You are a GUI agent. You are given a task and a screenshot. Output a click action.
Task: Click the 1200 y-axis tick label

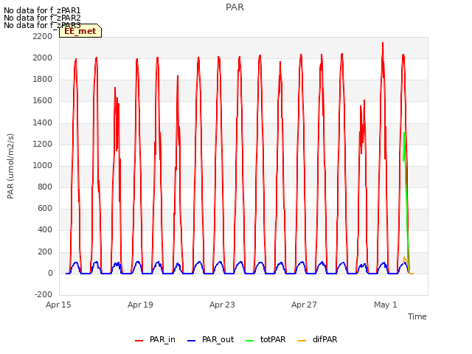pos(43,145)
